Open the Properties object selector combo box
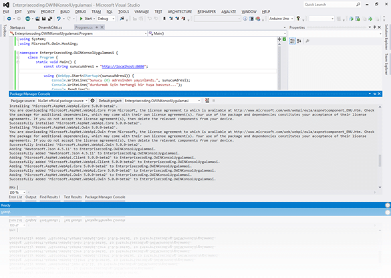Viewport: 391px width, 278px height. pos(335,33)
